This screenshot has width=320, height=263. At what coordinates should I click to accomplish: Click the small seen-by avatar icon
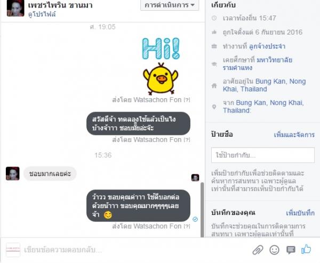pyautogui.click(x=195, y=178)
